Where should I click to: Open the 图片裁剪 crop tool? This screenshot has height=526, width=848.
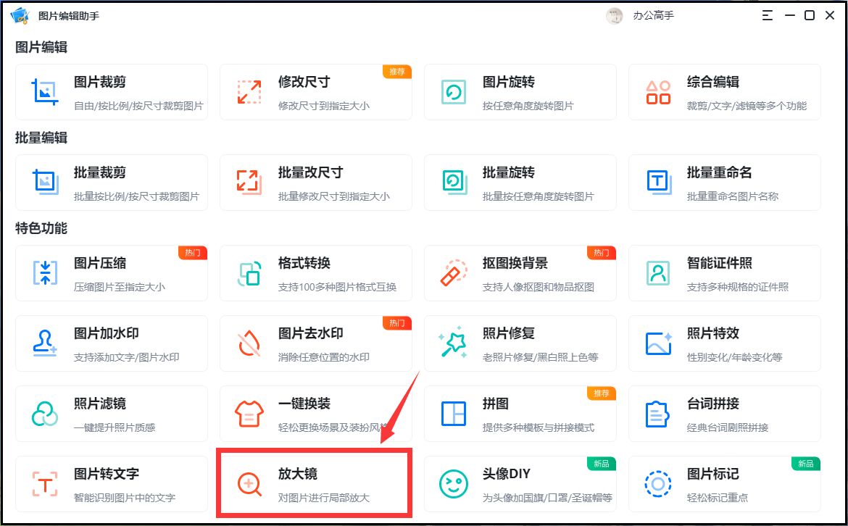(x=109, y=92)
